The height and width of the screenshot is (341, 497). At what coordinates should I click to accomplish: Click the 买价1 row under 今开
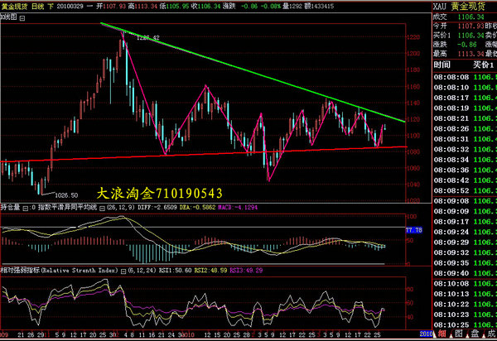click(x=465, y=35)
